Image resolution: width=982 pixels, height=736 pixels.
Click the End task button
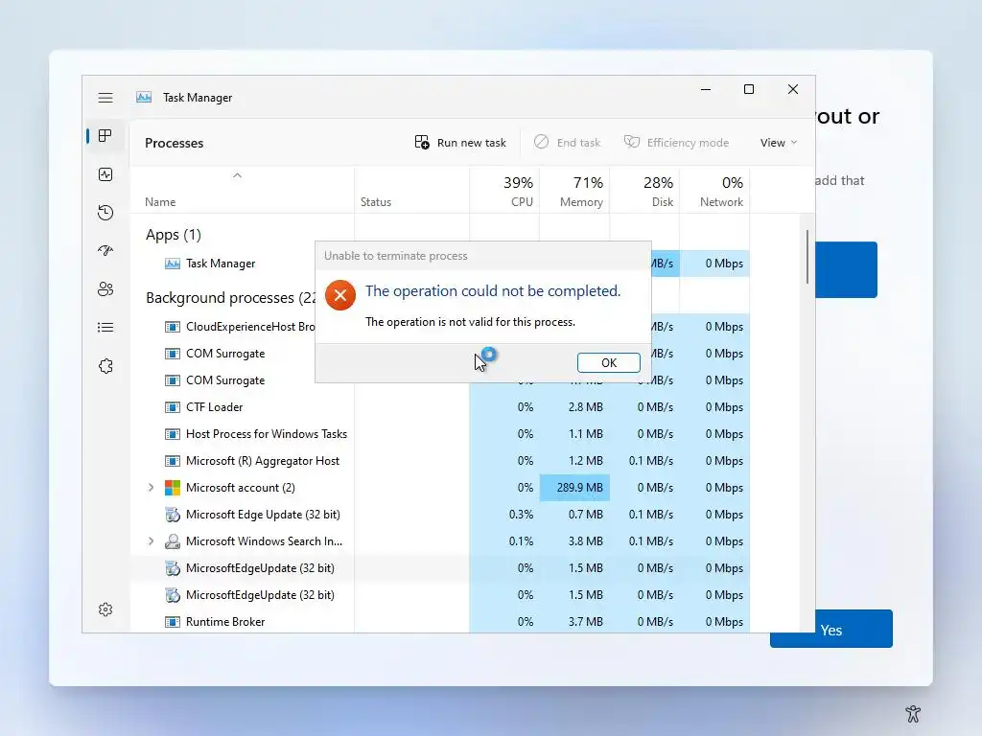pos(568,143)
